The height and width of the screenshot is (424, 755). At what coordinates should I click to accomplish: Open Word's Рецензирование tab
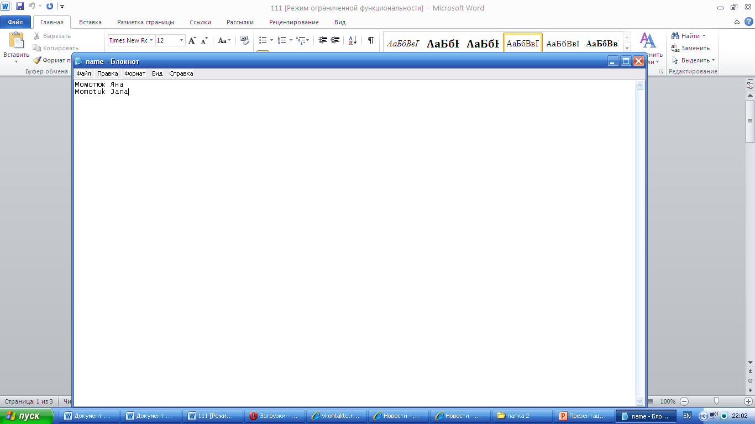click(x=294, y=22)
